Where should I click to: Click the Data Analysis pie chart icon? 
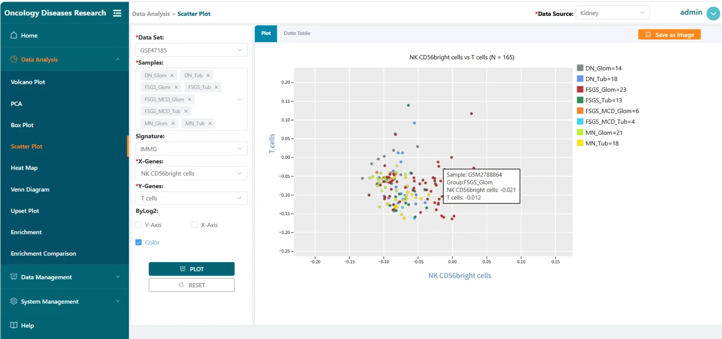click(14, 59)
